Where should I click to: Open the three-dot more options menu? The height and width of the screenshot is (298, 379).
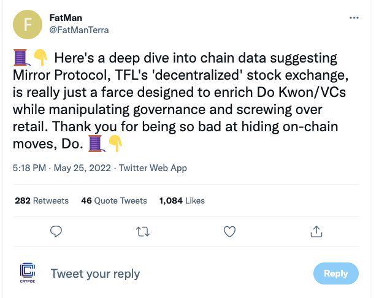coord(354,18)
